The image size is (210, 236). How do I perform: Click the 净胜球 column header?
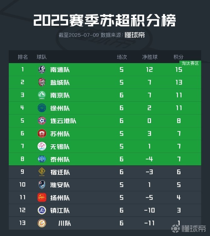[x=150, y=57]
